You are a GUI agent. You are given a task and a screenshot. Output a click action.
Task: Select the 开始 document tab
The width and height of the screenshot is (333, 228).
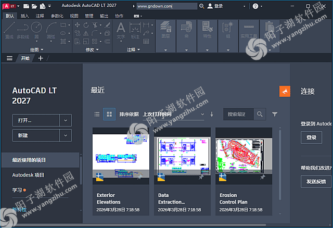click(25, 58)
